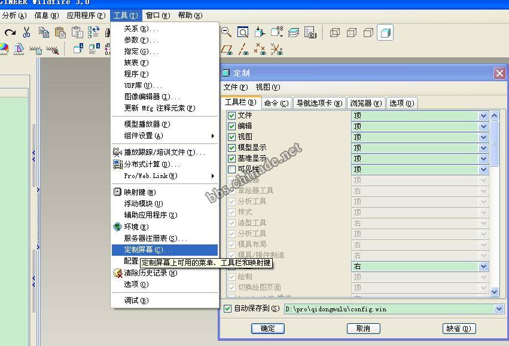Open position dropdown for 基准显示 row
This screenshot has height=346, width=509.
tap(483, 158)
